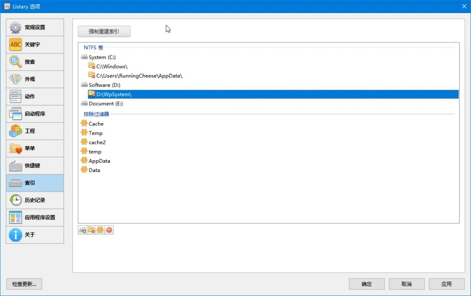Select the Software (D:) drive entry

click(x=105, y=85)
